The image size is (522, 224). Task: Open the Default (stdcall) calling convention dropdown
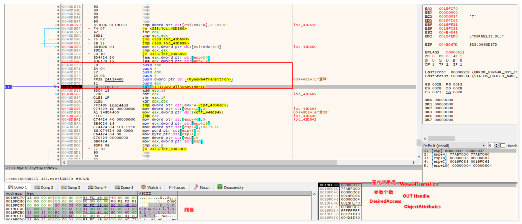coord(454,145)
